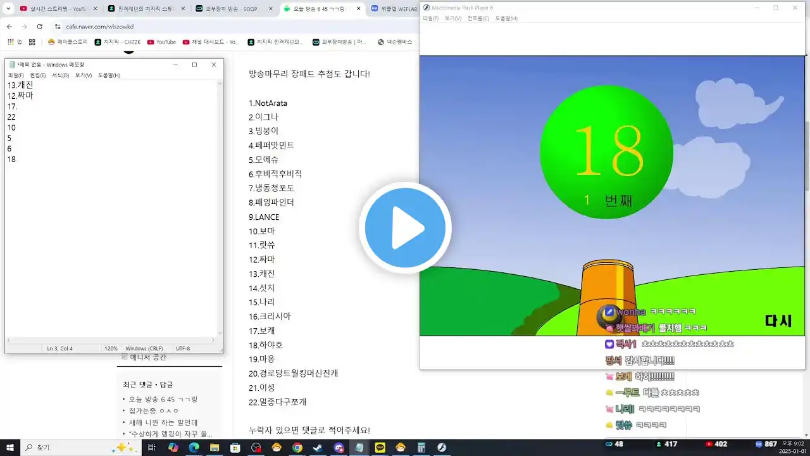This screenshot has width=810, height=456.
Task: Open File Explorer from taskbar
Action: click(215, 447)
